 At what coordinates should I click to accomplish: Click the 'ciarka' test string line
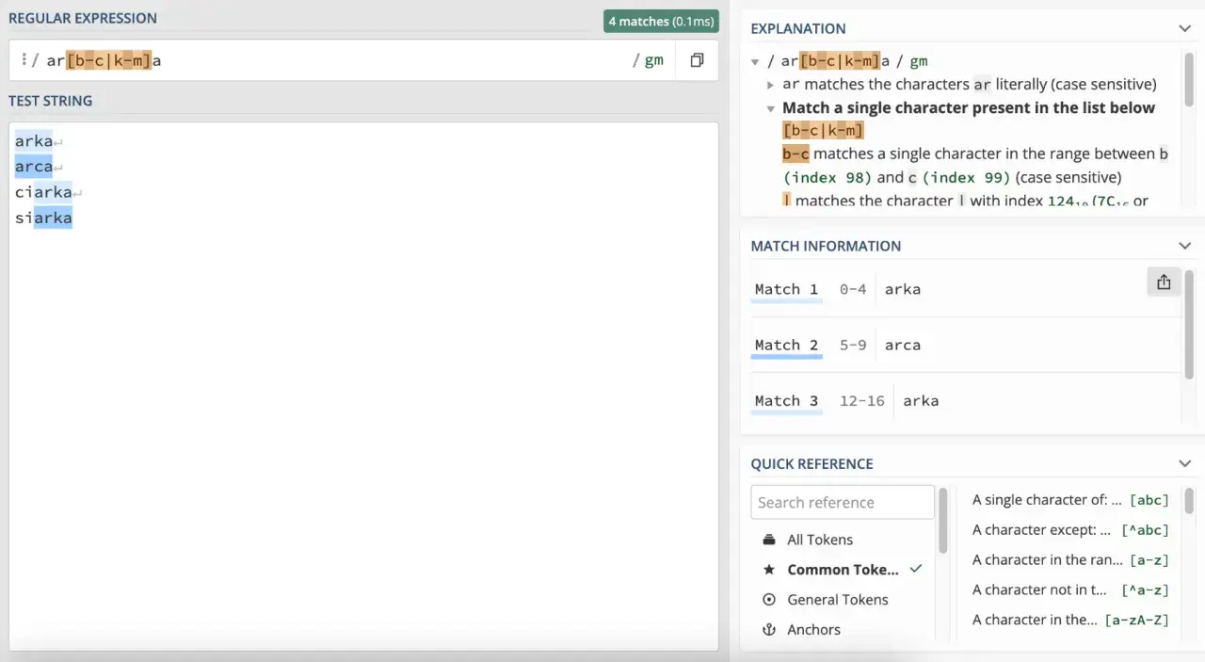[43, 192]
